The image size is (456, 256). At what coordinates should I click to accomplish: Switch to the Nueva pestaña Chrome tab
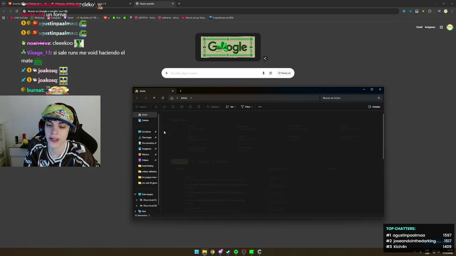[154, 4]
